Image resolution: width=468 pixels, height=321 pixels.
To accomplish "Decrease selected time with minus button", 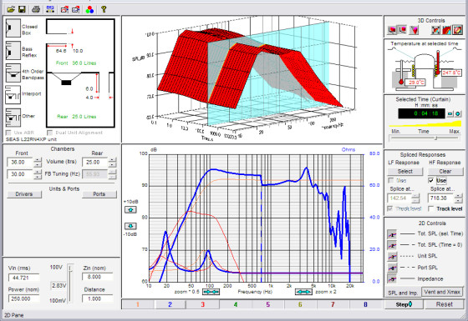I will (x=450, y=113).
